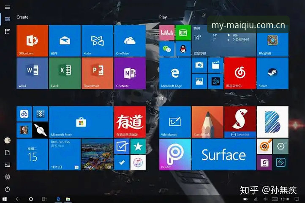Open the Microsoft Store tile
The height and width of the screenshot is (203, 305).
click(x=81, y=122)
